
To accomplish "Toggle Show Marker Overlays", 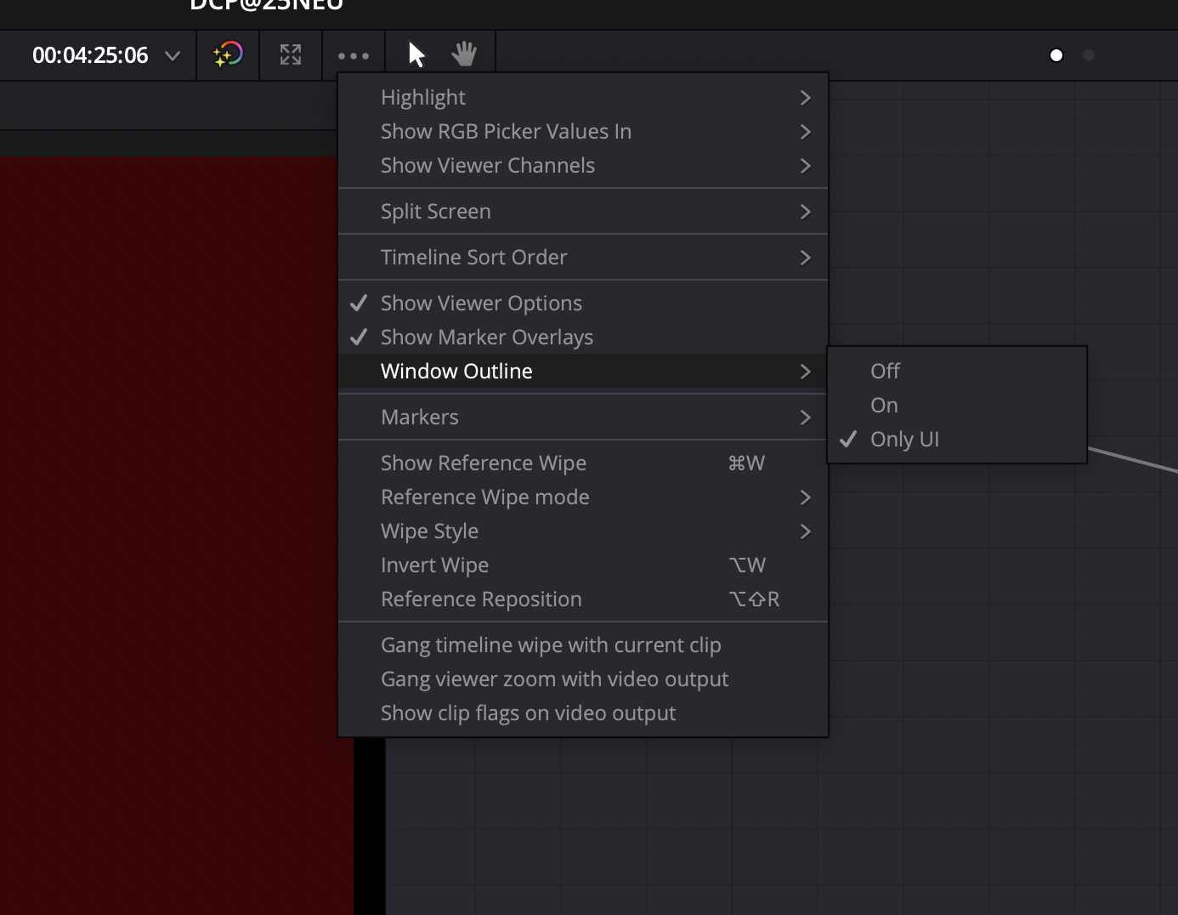I will 583,338.
